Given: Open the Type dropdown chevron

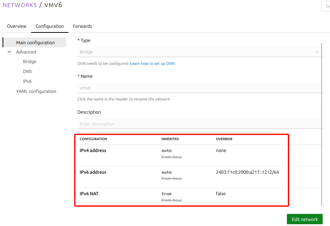Looking at the screenshot, I should [317, 52].
